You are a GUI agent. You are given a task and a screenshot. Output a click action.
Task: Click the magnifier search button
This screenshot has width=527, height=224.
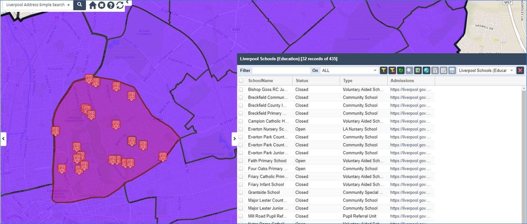point(80,5)
